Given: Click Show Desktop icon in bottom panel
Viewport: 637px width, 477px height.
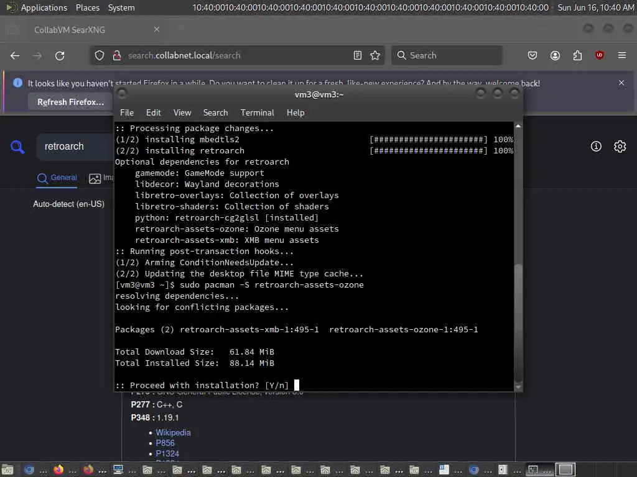Looking at the screenshot, I should pos(7,470).
